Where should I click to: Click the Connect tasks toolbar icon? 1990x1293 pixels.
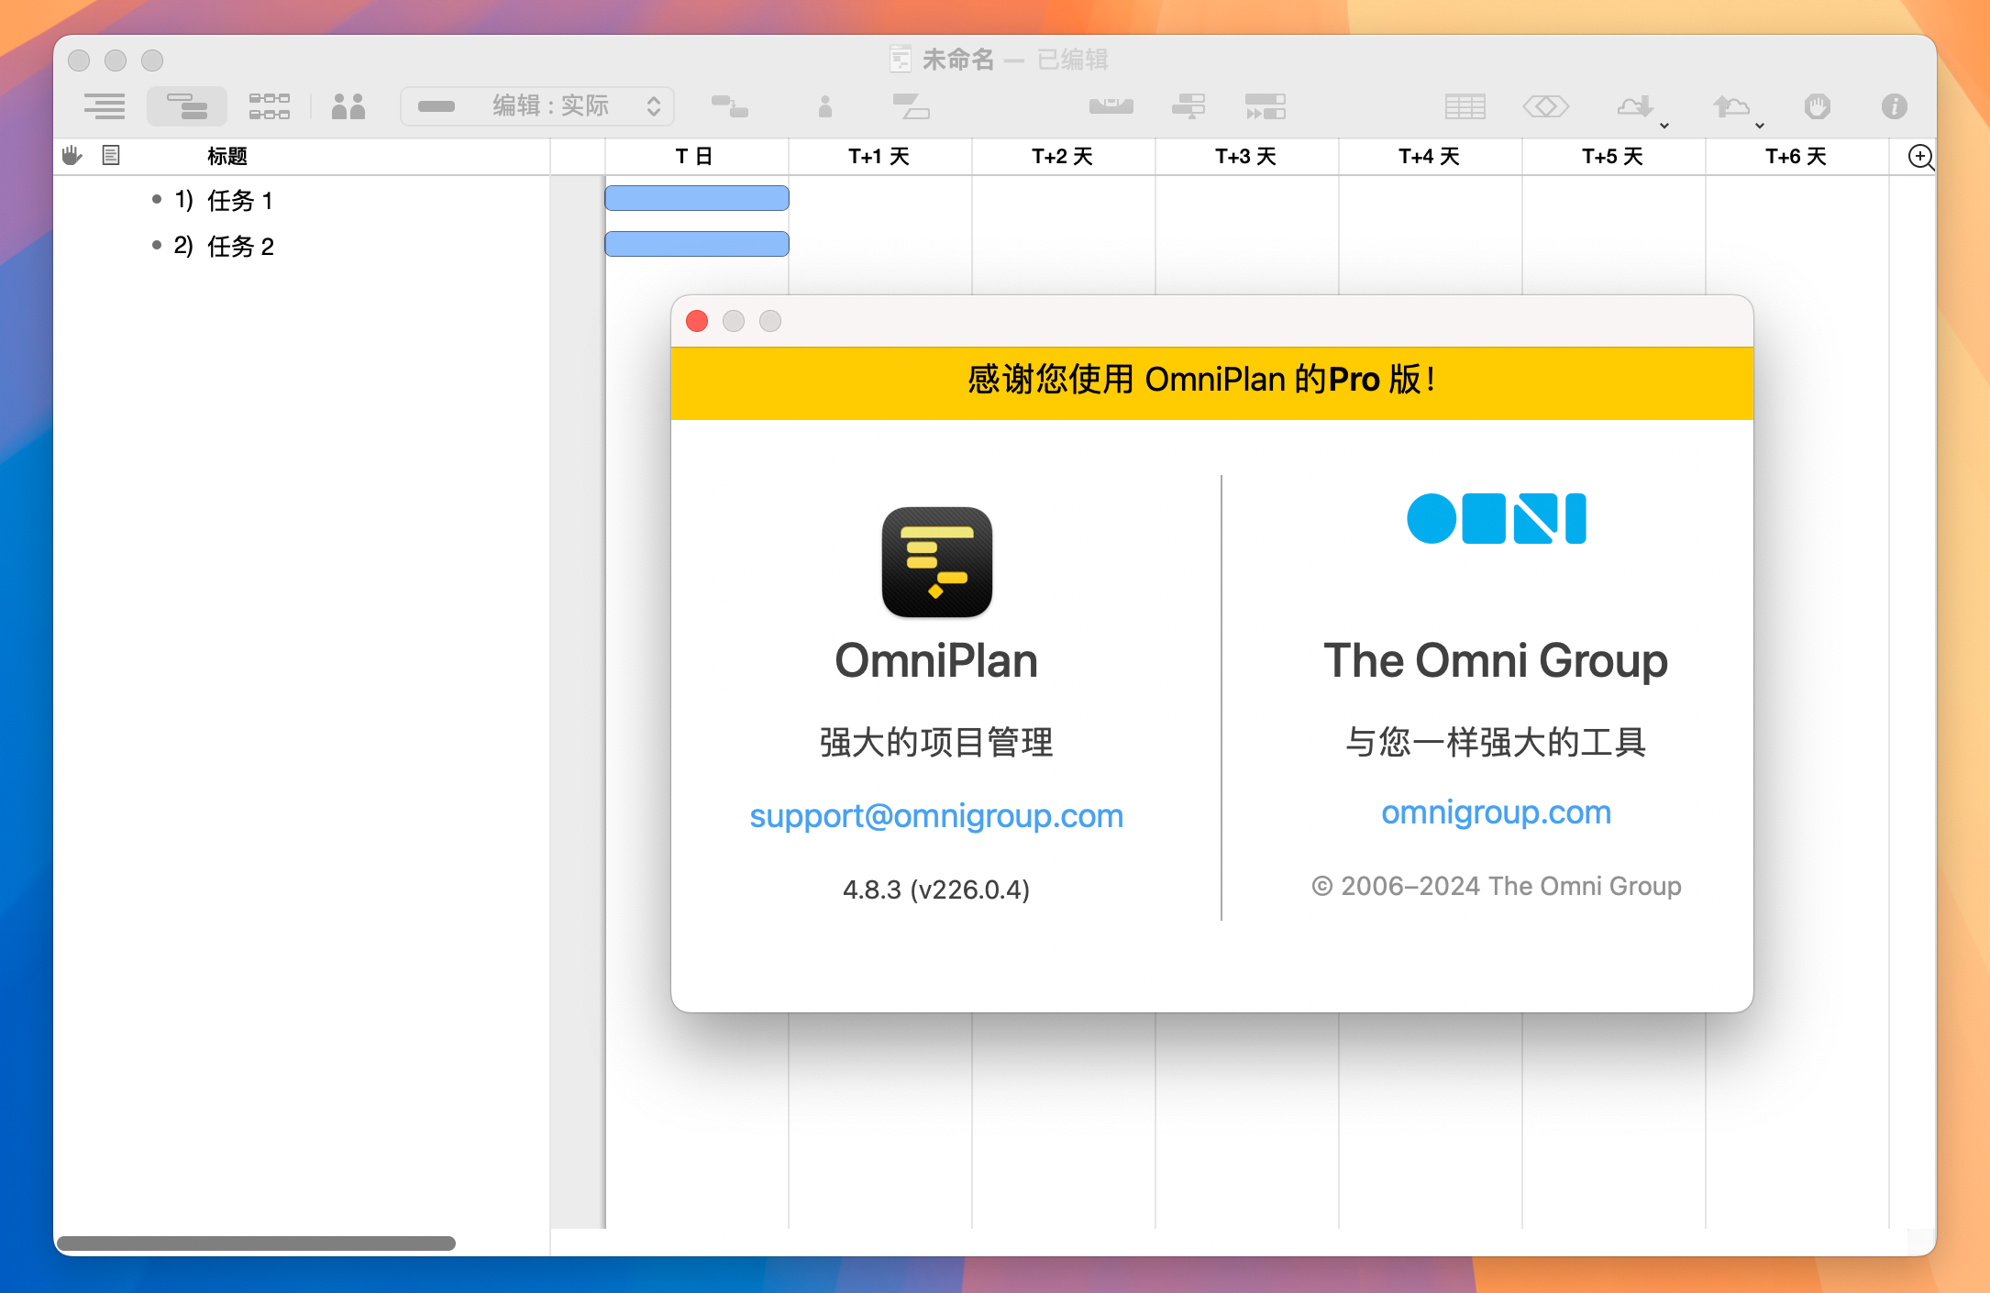click(x=730, y=106)
